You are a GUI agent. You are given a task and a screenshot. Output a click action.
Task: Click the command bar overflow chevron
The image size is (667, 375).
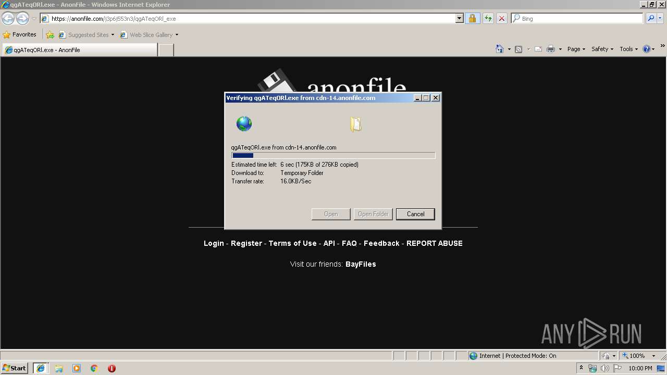663,46
